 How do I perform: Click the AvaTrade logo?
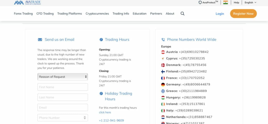pos(27,3)
